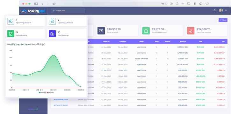Click the Total Due Amount hand icon

[x=191, y=31]
